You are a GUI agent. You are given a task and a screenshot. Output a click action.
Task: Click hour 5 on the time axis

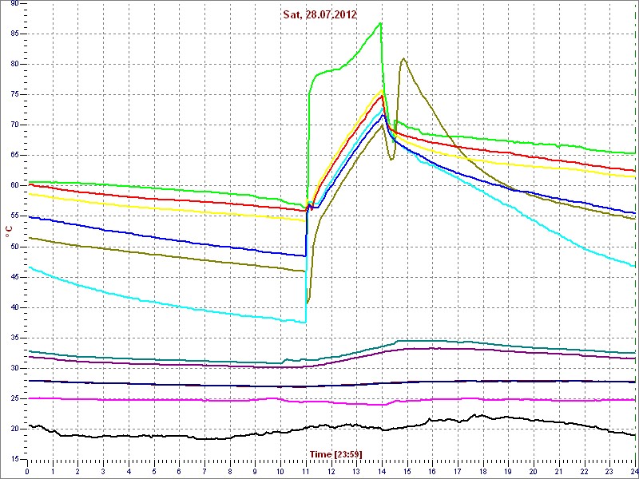pos(154,470)
